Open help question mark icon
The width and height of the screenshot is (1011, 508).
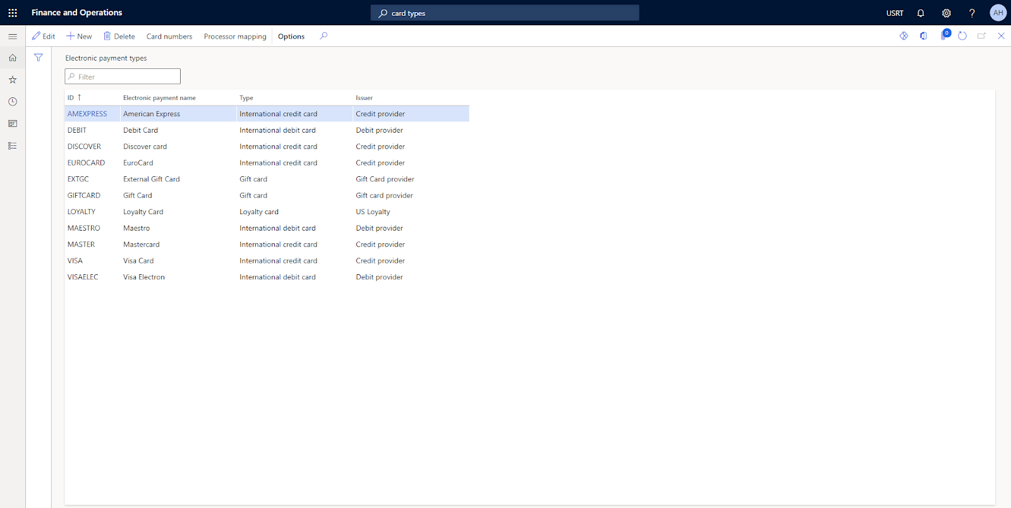pos(972,13)
